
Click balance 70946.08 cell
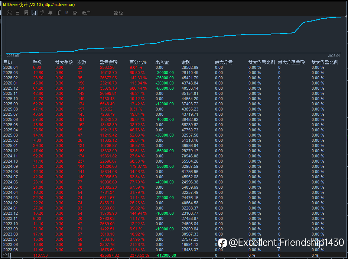[x=190, y=156]
